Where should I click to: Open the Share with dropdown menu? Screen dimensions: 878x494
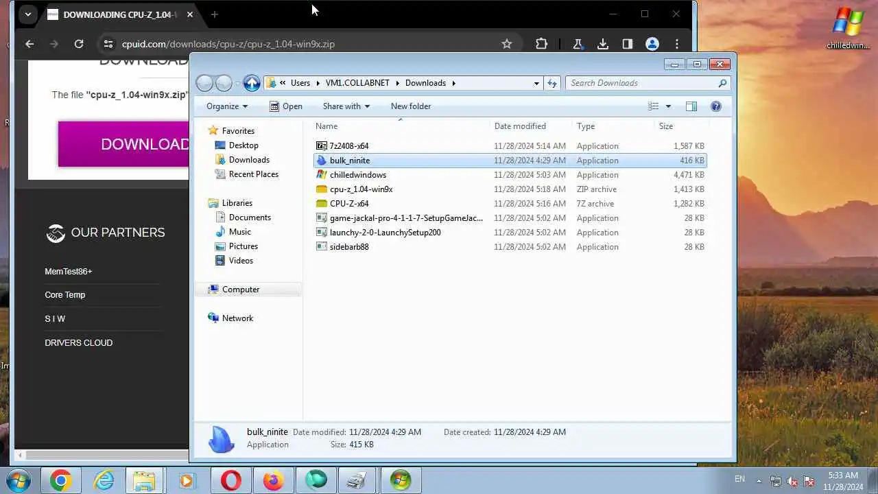pos(346,106)
